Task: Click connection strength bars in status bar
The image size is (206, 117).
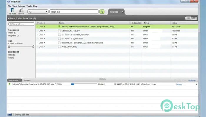Action: pyautogui.click(x=10, y=115)
